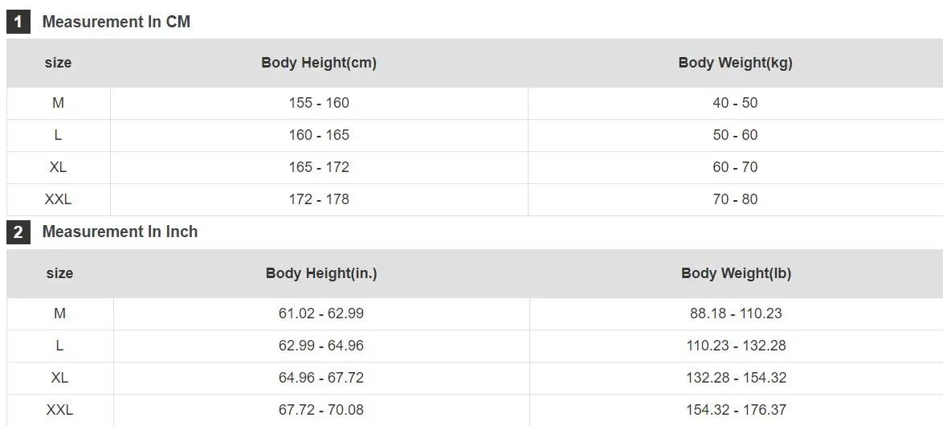Click the Measurement In CM heading
The width and height of the screenshot is (943, 426).
116,23
